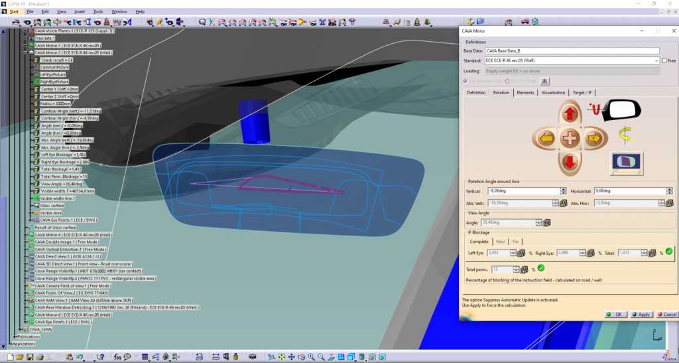This screenshot has height=363, width=679.
Task: Open the Start menu in menu bar
Action: (x=14, y=12)
